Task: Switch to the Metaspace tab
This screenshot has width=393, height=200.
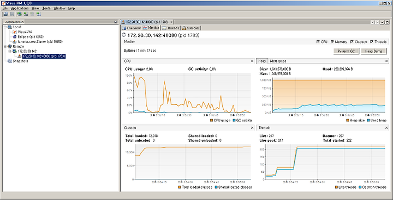Action: [278, 61]
